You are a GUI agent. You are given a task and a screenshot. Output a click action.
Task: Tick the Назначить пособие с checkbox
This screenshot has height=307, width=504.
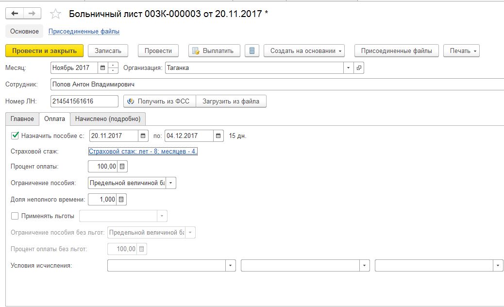pyautogui.click(x=15, y=136)
